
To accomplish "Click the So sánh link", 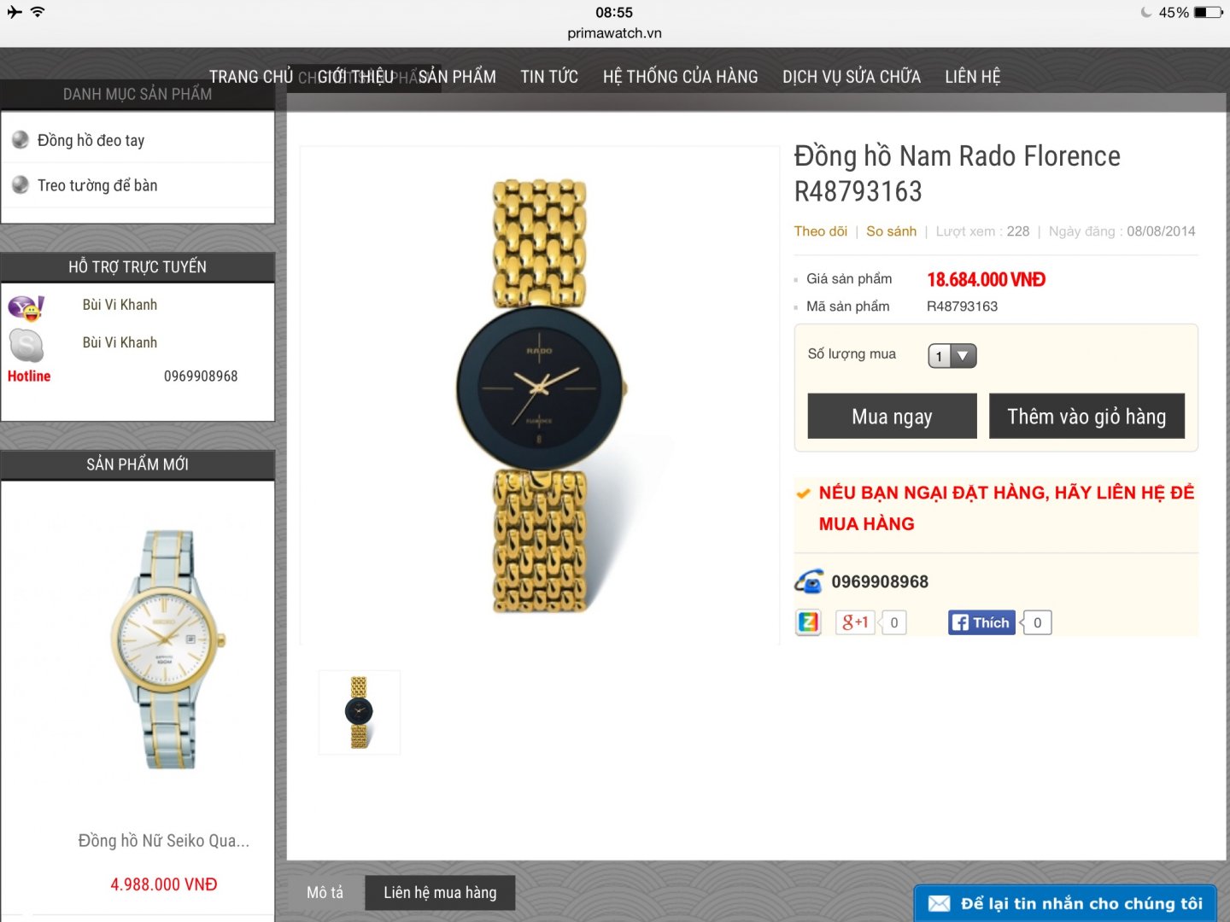I will 891,231.
